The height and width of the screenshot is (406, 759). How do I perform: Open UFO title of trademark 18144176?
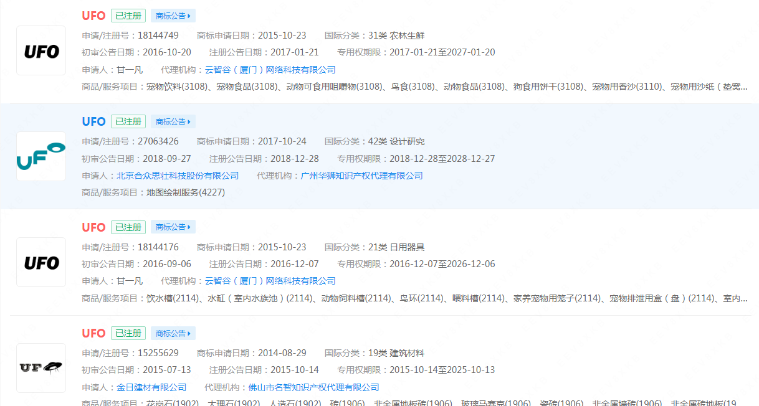coord(93,227)
